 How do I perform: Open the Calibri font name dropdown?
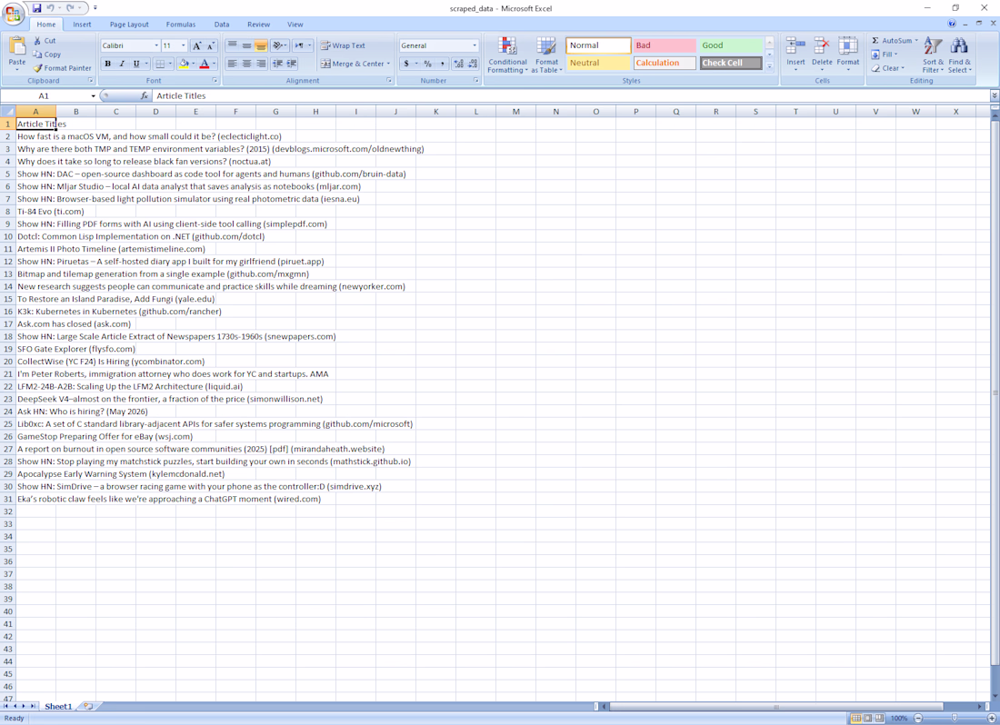click(156, 45)
